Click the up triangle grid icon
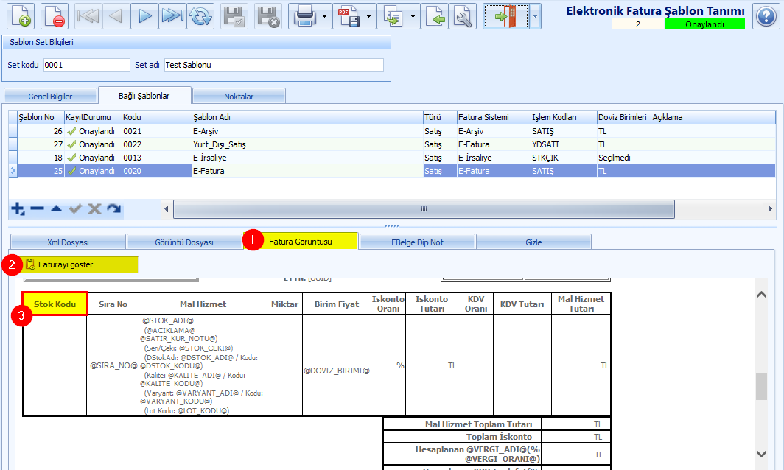 point(56,208)
